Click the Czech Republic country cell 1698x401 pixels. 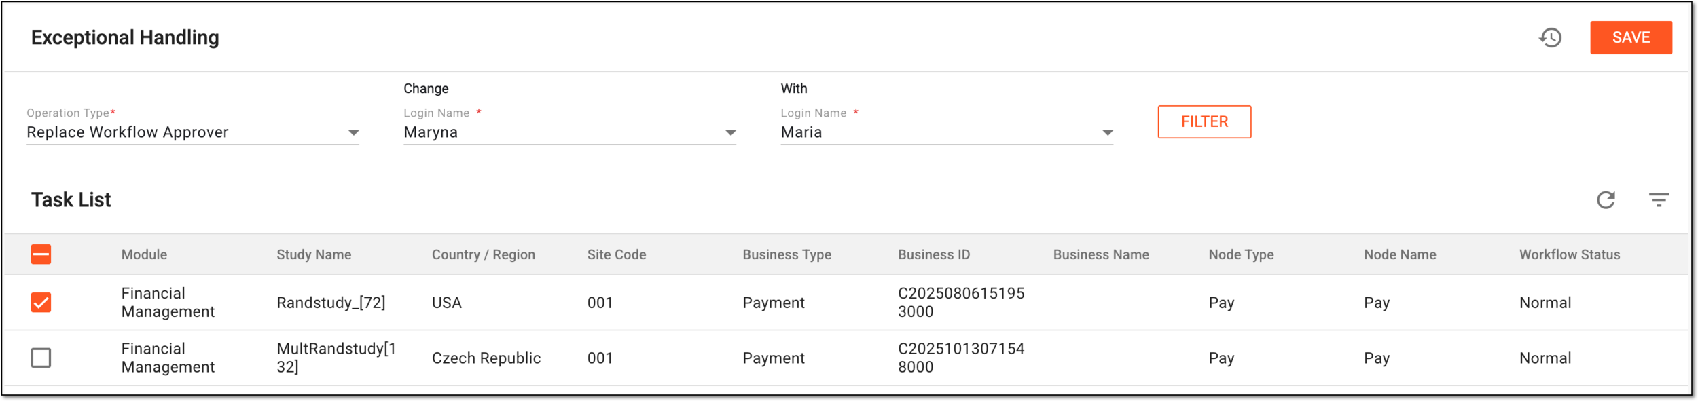486,358
